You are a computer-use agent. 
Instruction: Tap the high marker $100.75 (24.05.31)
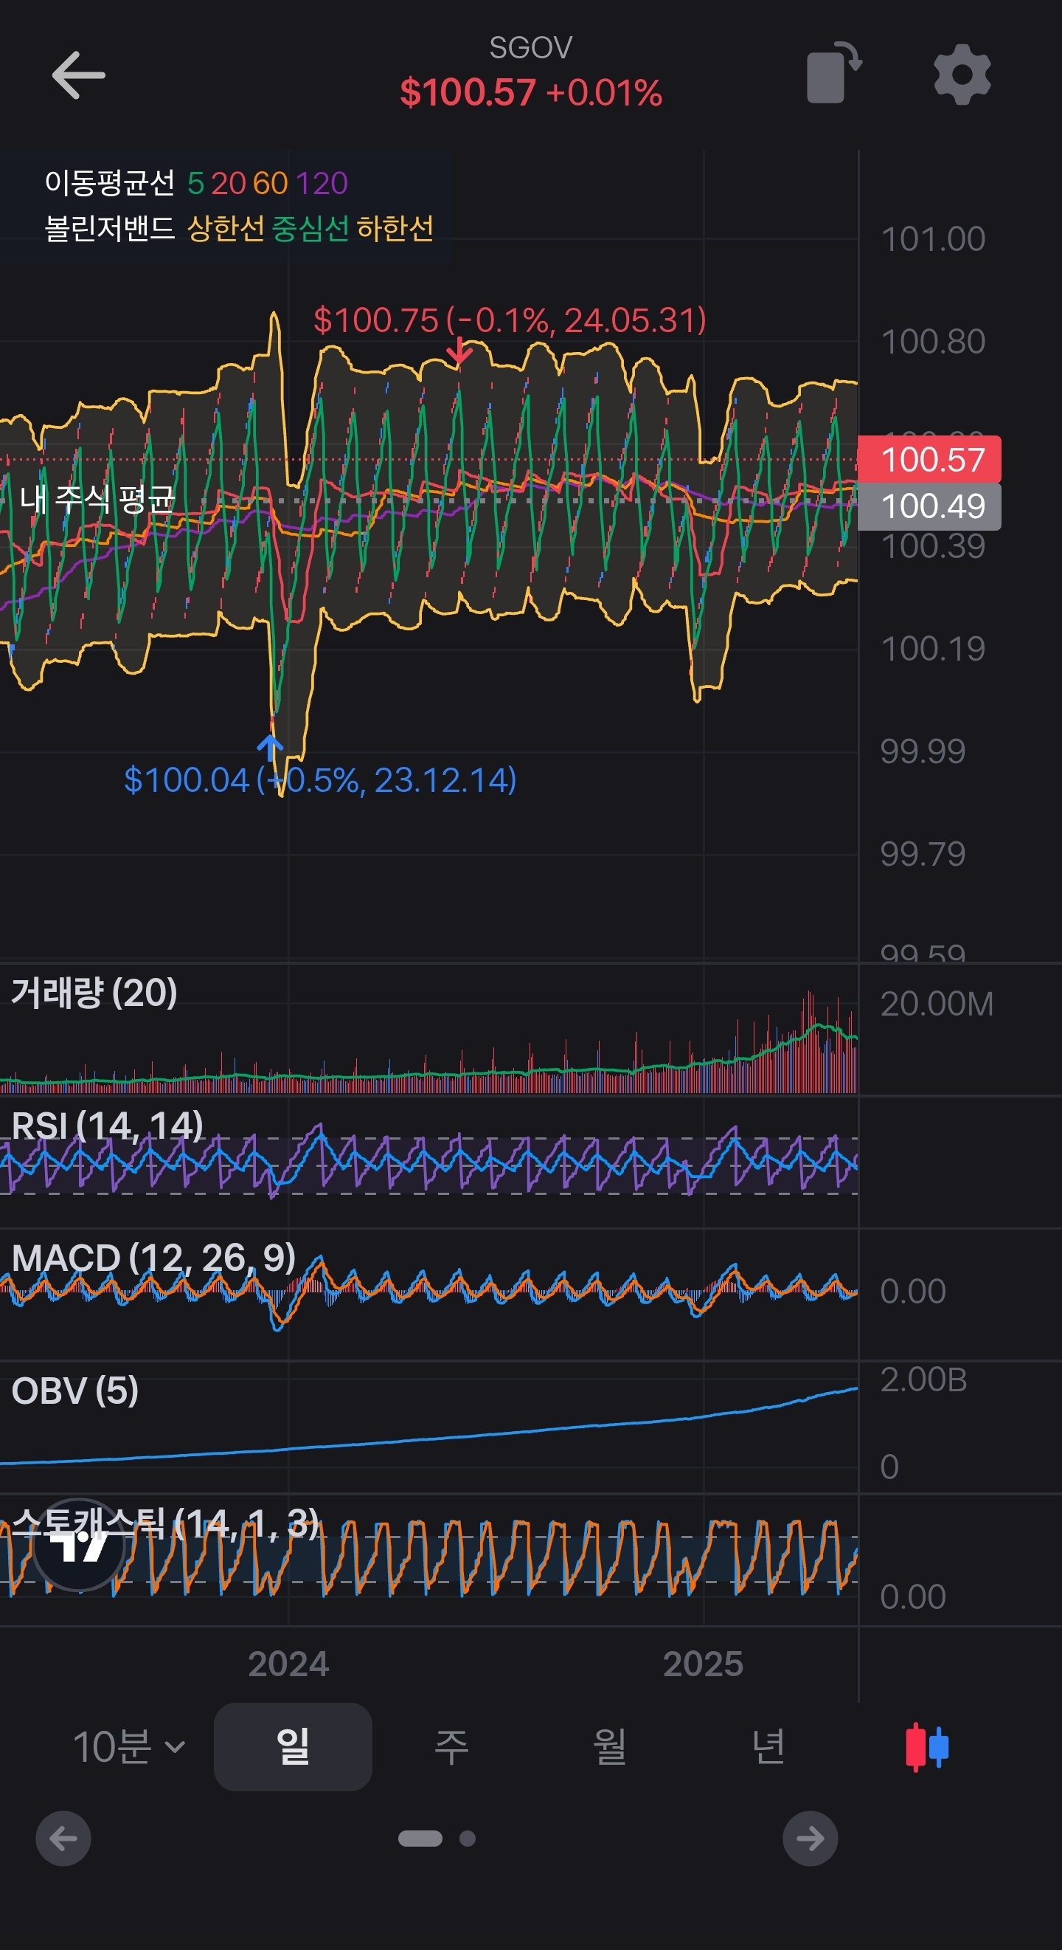[510, 320]
